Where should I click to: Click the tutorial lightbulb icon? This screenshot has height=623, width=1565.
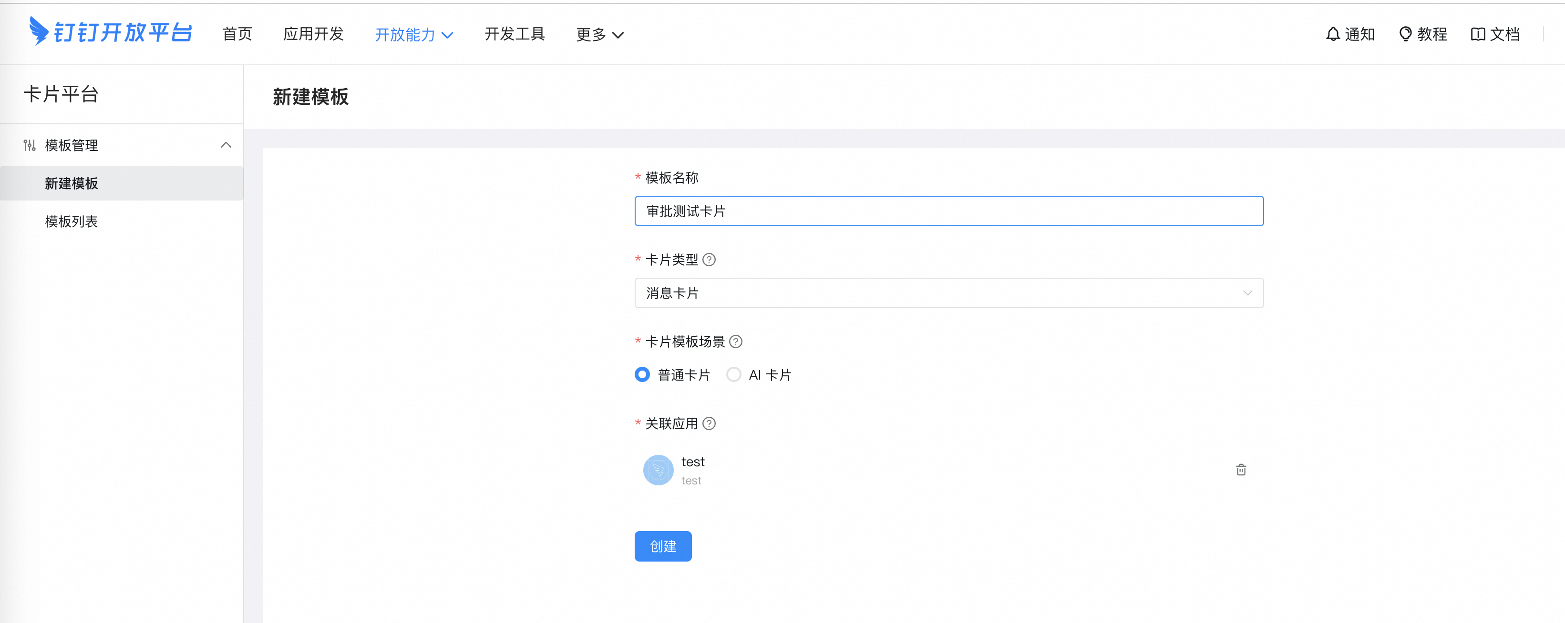1405,34
